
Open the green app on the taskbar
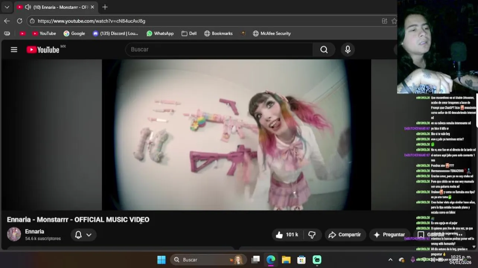coord(317,260)
